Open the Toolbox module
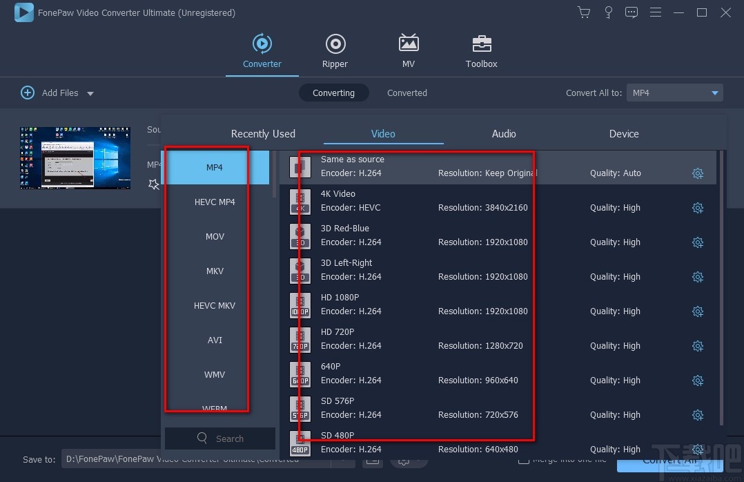This screenshot has height=482, width=744. 481,51
